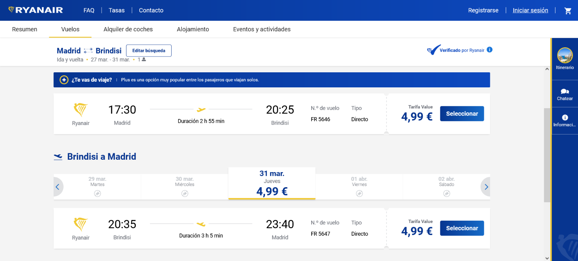Click the plane icon on the Madrid–Brindisi route line
This screenshot has width=578, height=261.
coord(201,110)
